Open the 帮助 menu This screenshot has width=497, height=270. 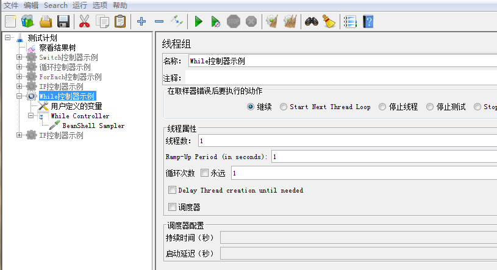[x=120, y=5]
